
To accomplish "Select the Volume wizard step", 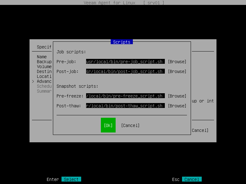I will point(44,67).
